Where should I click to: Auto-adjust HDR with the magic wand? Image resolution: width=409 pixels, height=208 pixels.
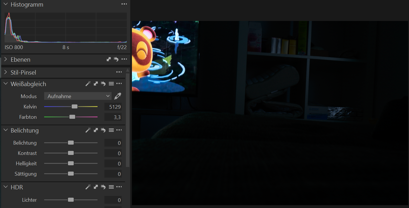click(88, 187)
